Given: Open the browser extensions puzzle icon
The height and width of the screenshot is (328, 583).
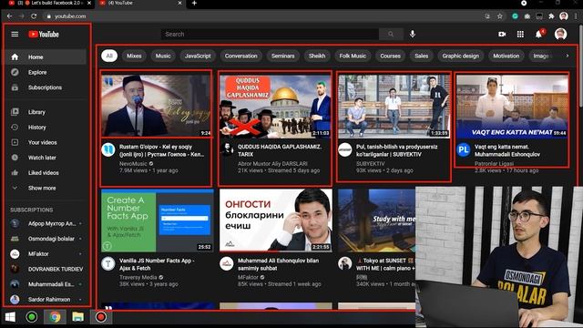Looking at the screenshot, I should pyautogui.click(x=551, y=16).
